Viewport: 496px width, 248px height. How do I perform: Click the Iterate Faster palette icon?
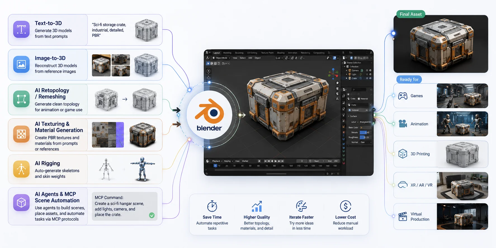point(301,206)
